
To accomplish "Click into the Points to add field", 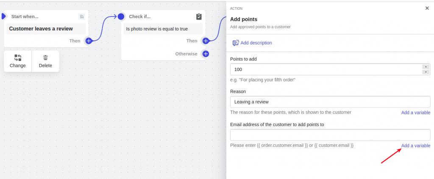I will click(326, 69).
